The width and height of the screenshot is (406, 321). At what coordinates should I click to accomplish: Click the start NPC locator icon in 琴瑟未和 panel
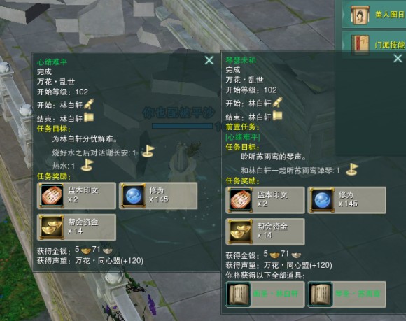[277, 102]
